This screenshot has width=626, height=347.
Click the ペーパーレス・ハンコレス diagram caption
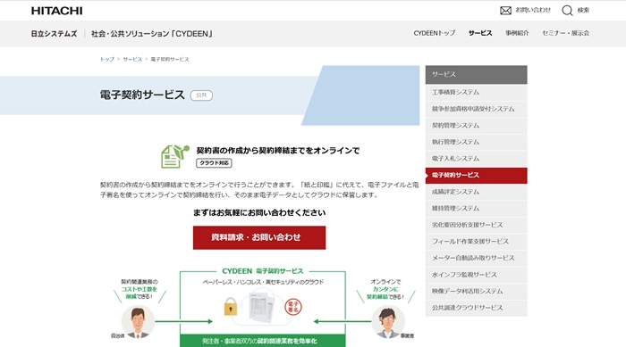click(x=263, y=282)
